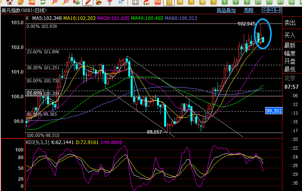The height and width of the screenshot is (191, 302).
Task: Switch to monthly 月 period
Action: pos(191,2)
